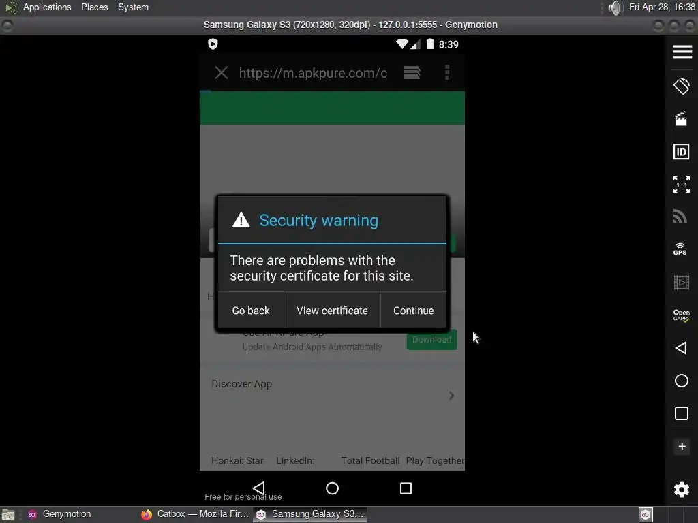The width and height of the screenshot is (698, 523).
Task: Rotate the device with rotate icon
Action: click(681, 86)
